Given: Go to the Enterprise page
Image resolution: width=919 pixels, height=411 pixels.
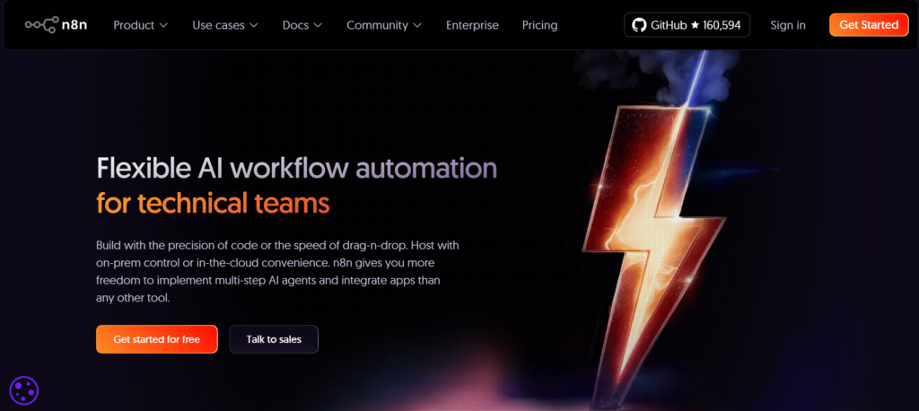Looking at the screenshot, I should click(472, 25).
